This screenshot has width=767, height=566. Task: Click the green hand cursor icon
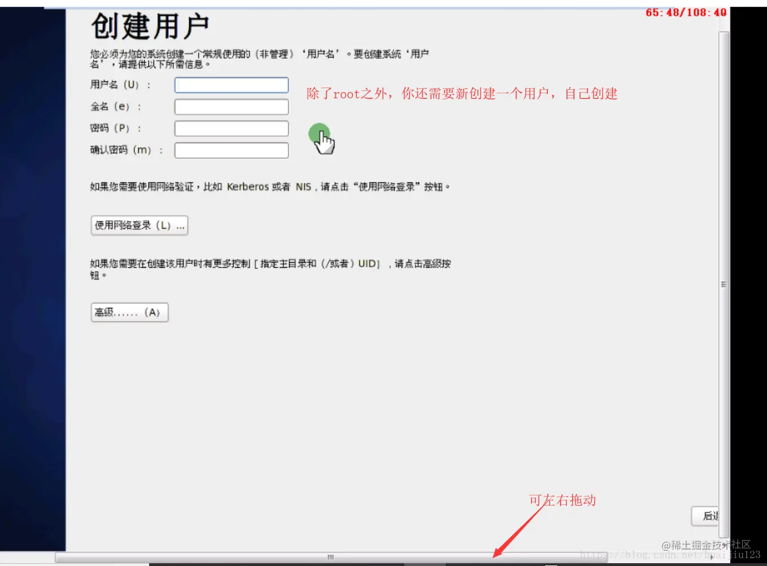point(320,138)
